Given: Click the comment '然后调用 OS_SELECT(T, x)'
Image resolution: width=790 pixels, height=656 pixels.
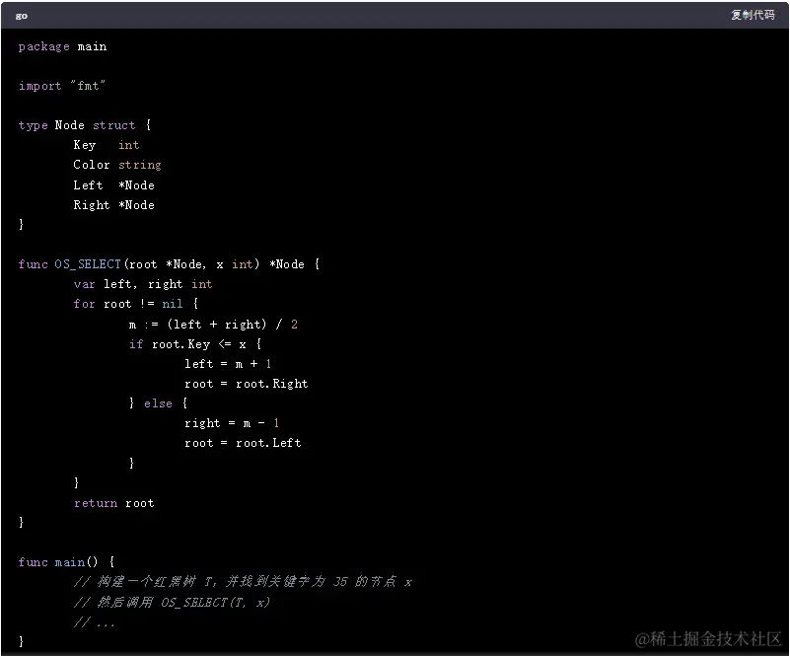Looking at the screenshot, I should tap(172, 603).
